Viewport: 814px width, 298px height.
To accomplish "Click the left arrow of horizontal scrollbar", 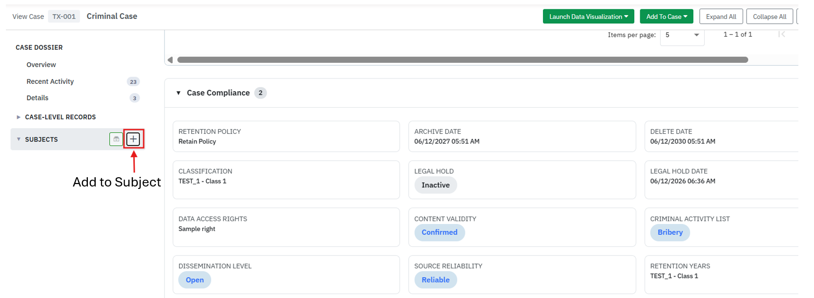I will [170, 60].
